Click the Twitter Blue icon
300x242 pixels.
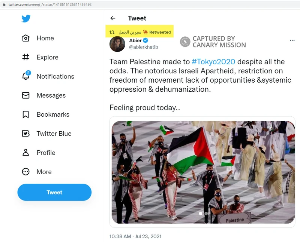25,134
